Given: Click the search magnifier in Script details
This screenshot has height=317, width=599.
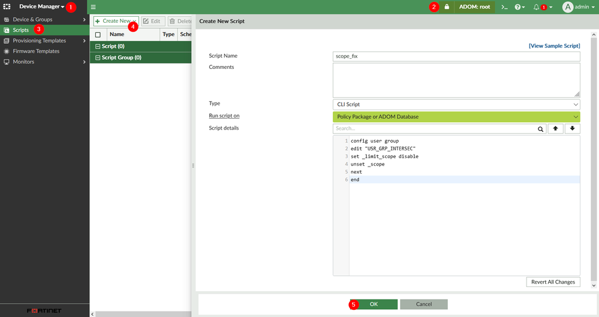Looking at the screenshot, I should (x=540, y=128).
